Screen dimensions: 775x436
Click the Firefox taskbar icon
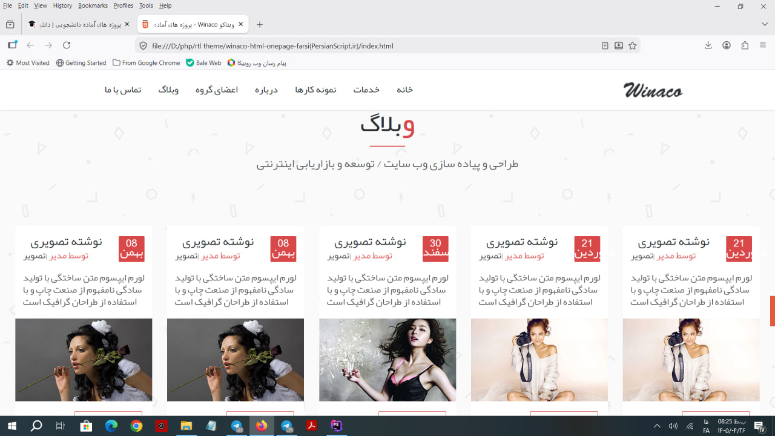[x=262, y=426]
